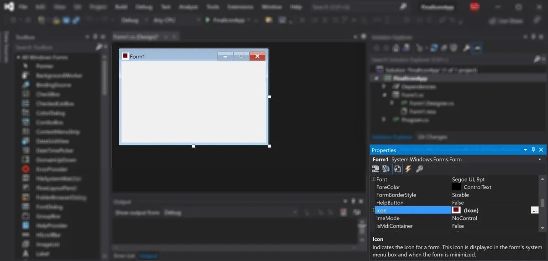Open the Debug menu

tap(144, 7)
